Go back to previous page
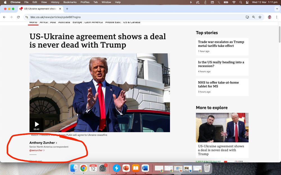 4,17
